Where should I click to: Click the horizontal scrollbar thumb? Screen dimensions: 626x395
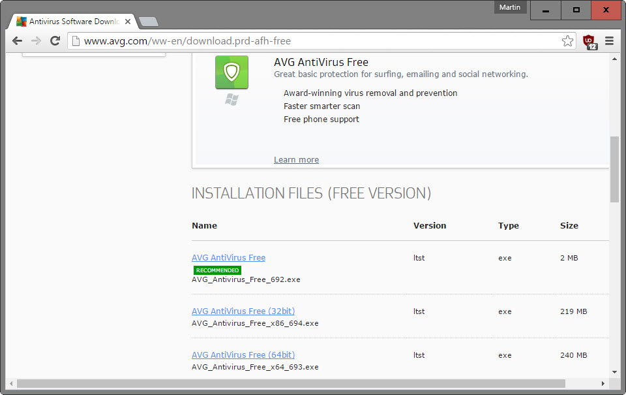291,384
